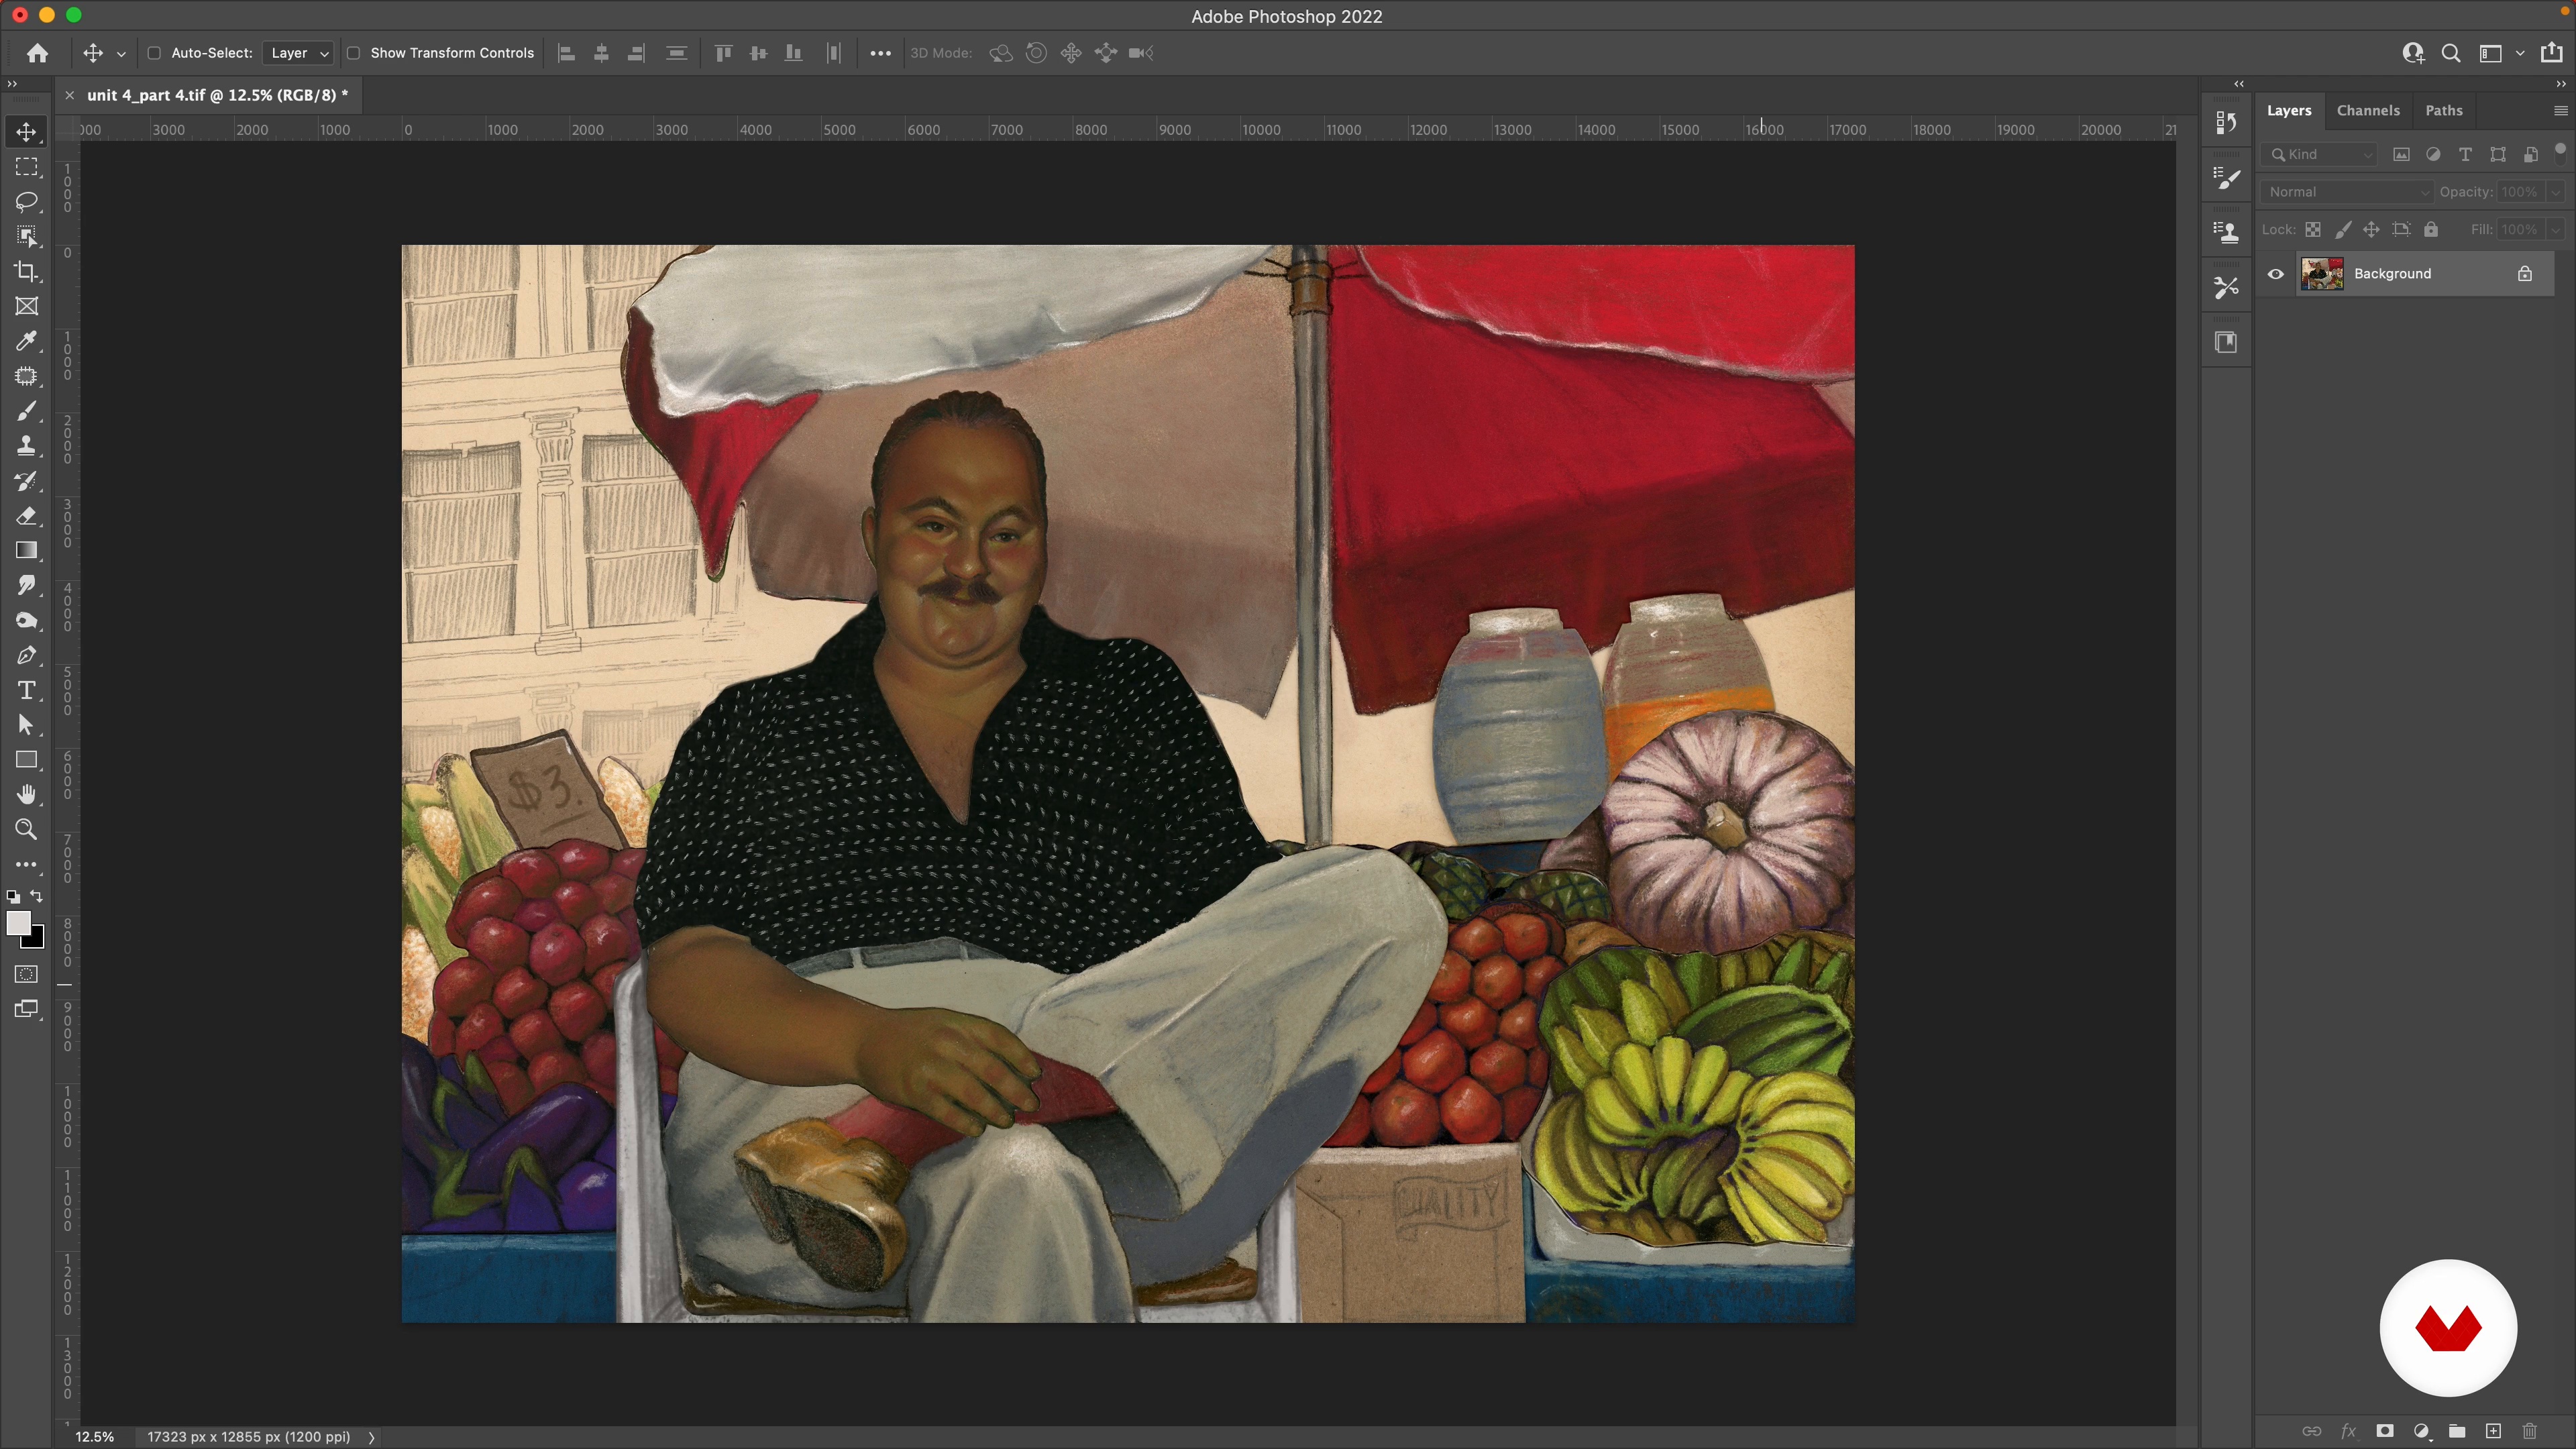Click the background color swatch
2576x1449 pixels.
38,942
